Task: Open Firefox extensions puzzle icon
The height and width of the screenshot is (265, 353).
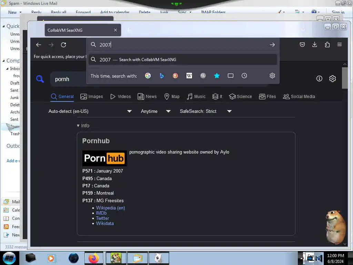Action: [327, 45]
